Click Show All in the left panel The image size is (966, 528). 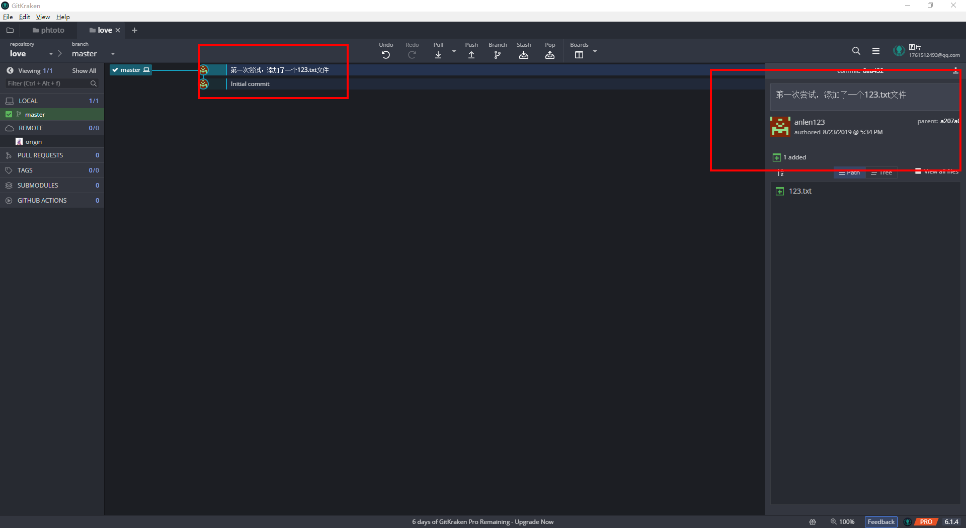[x=84, y=71]
